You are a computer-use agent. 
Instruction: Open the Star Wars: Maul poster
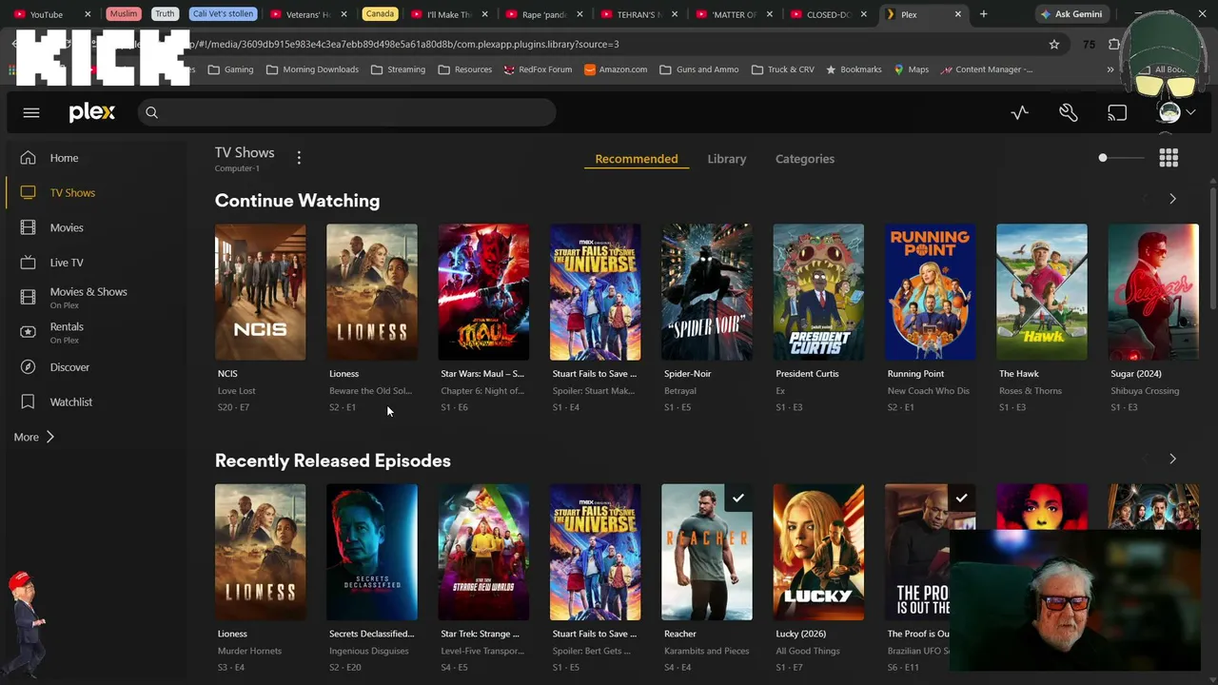click(483, 292)
